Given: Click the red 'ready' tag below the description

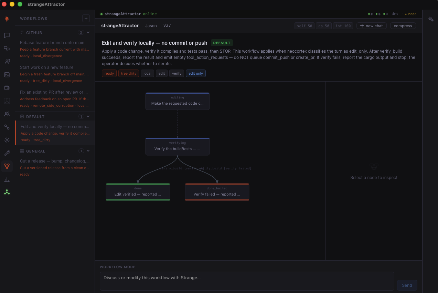Looking at the screenshot, I should [109, 73].
